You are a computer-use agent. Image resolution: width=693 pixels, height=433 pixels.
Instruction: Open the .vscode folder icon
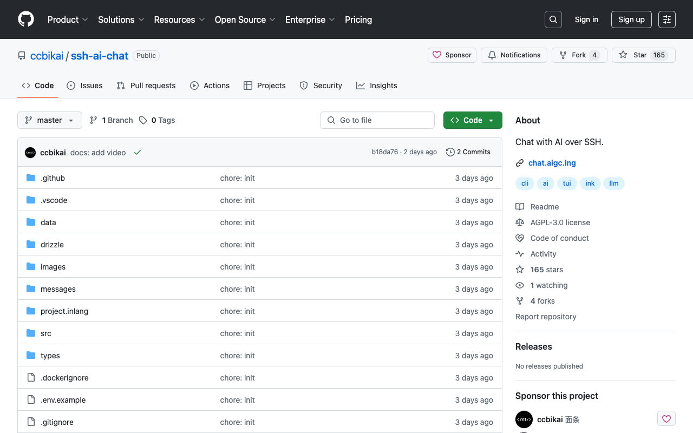click(x=31, y=200)
